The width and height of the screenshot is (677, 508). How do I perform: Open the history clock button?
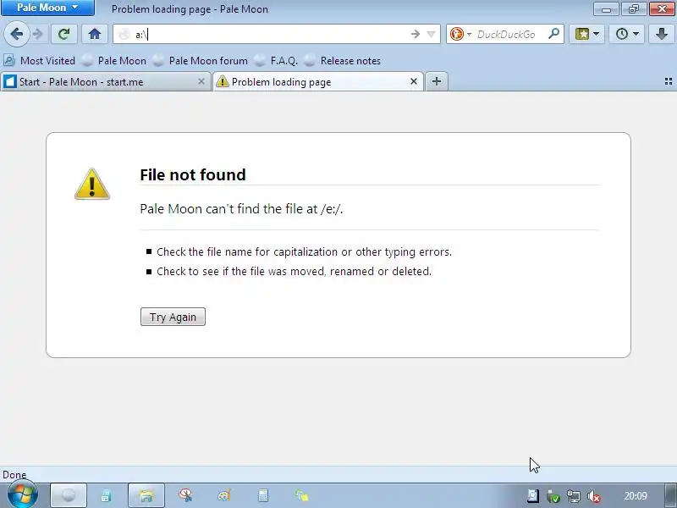pyautogui.click(x=622, y=34)
